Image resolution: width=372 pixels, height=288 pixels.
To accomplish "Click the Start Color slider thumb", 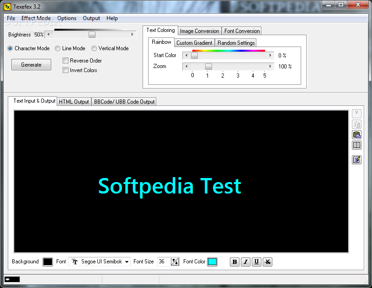I will point(194,56).
